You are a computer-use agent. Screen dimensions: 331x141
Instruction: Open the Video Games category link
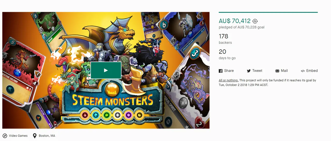(x=18, y=136)
